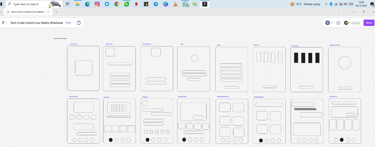Launch VLC media player from taskbar
This screenshot has width=375, height=147.
click(175, 4)
